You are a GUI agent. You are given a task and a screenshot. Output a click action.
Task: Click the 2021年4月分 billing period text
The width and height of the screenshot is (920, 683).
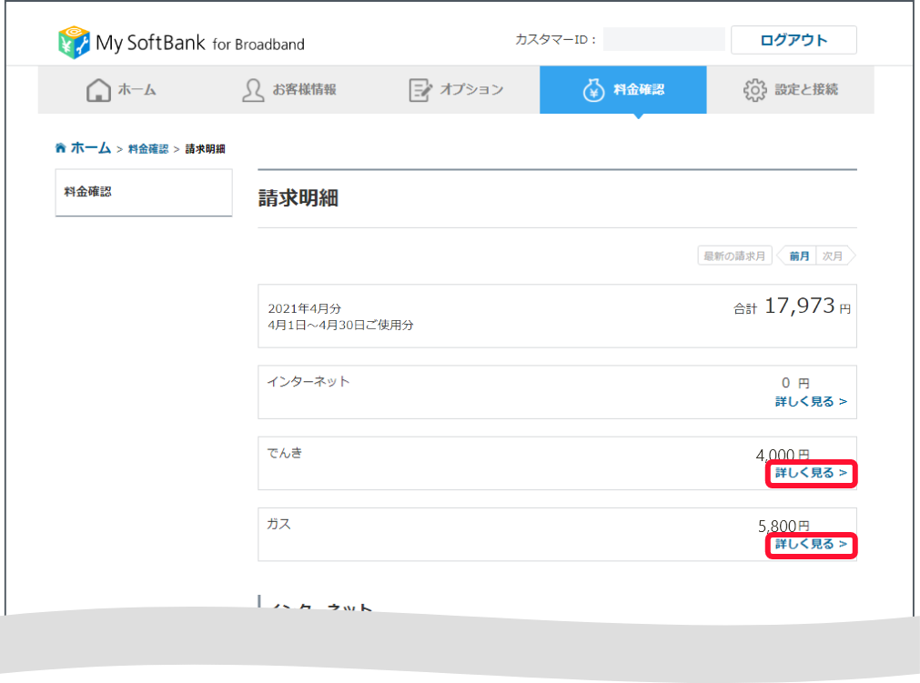point(305,308)
